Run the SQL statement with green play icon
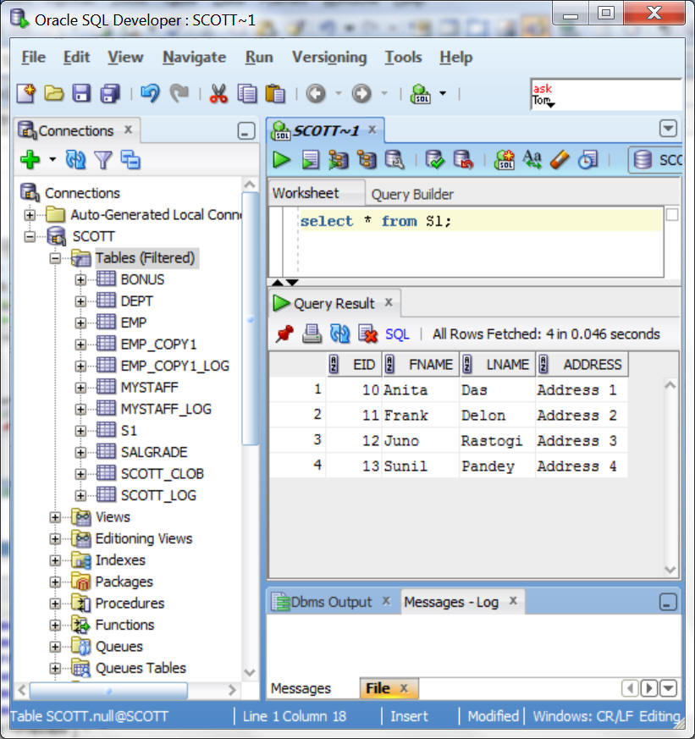 pos(282,159)
